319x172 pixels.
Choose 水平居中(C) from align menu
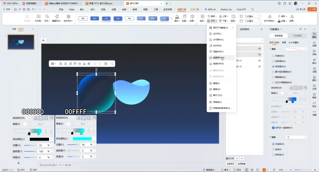(221, 40)
